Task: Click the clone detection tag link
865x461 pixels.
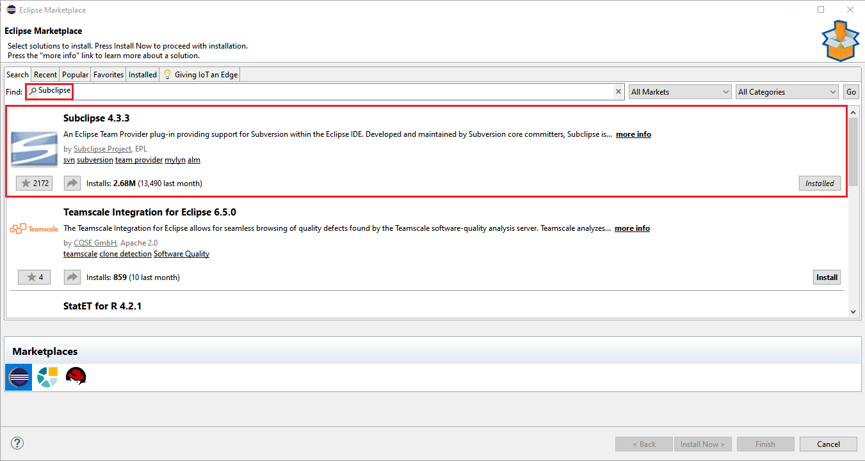Action: coord(125,254)
